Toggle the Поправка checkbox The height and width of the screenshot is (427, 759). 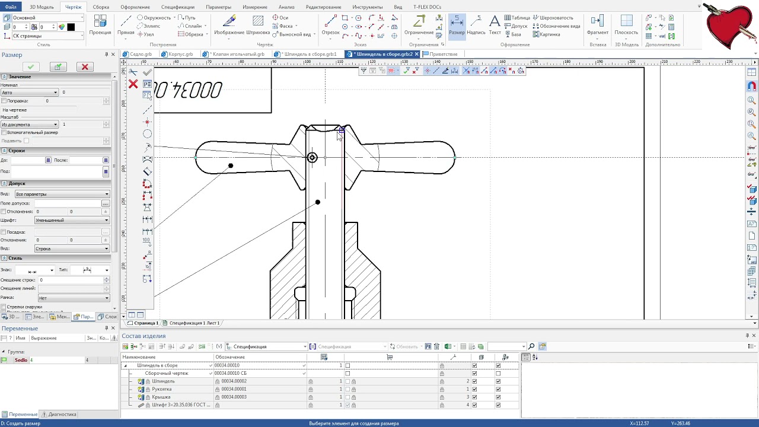(x=4, y=101)
